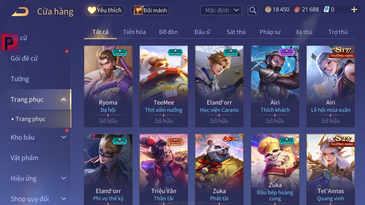Collapse the Trang phục sidebar section
Viewport: 365px width, 205px height.
pos(64,100)
